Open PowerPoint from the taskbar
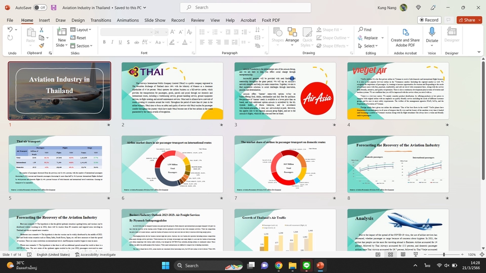486x273 pixels. point(320,265)
